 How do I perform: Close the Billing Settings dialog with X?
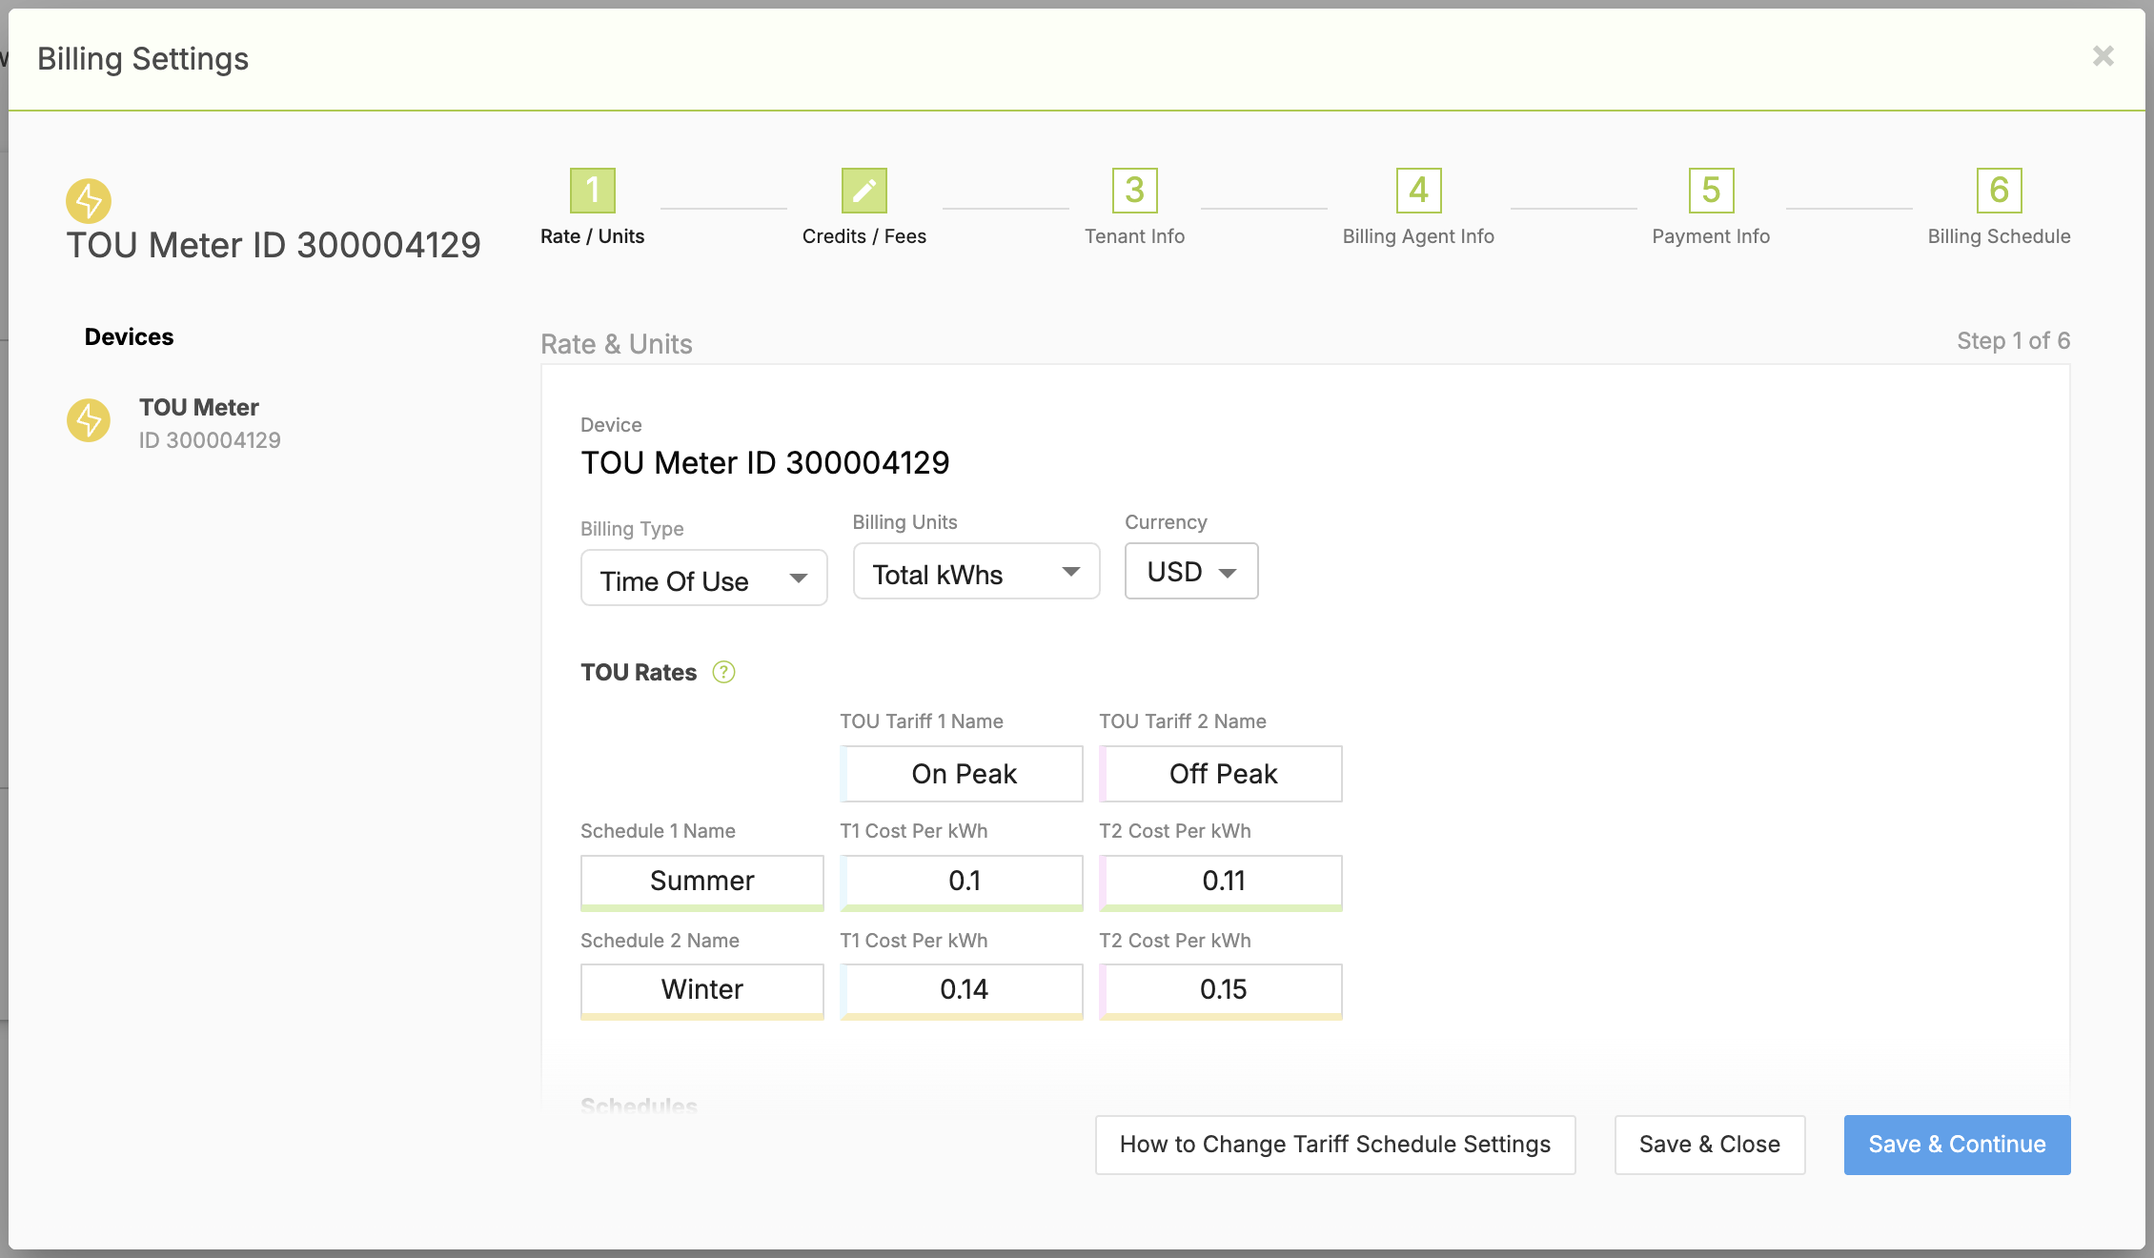point(2103,56)
